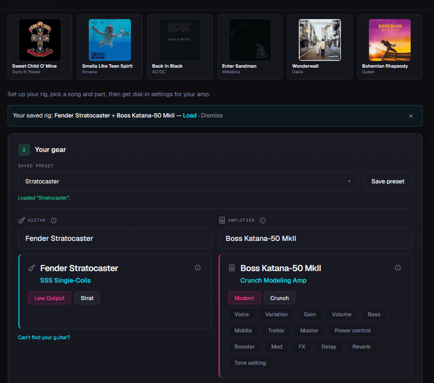Viewport: 434px width, 383px height.
Task: Select the Wonderwall album cover
Action: coord(320,40)
